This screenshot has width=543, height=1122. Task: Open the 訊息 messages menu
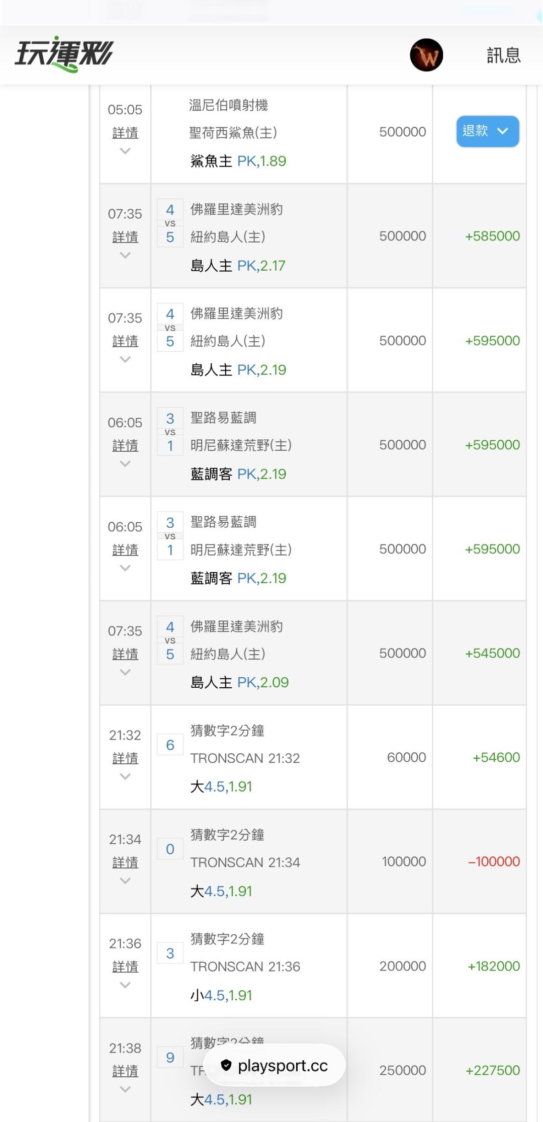503,55
